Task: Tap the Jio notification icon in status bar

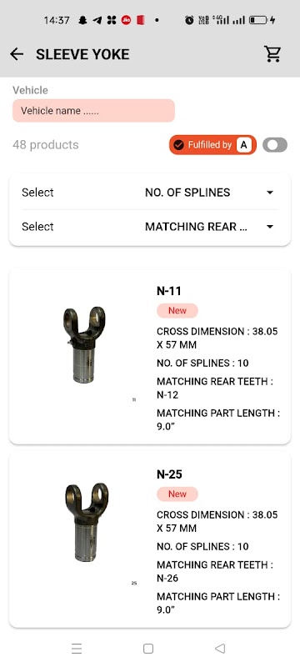Action: point(126,20)
